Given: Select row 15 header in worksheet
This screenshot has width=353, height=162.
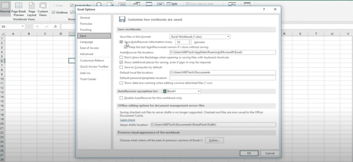Looking at the screenshot, I should (2, 101).
